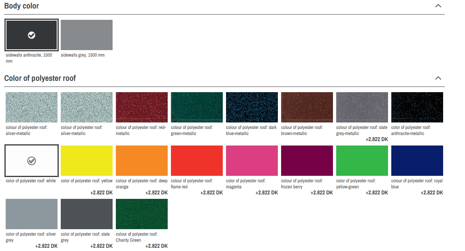
Task: Pick anthracite-metallic roof color
Action: coord(417,107)
